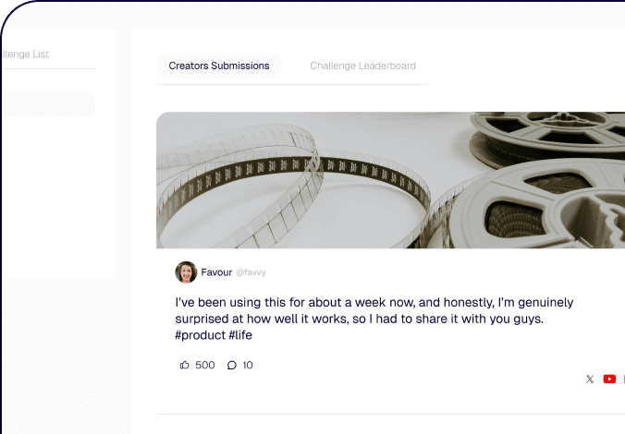
Task: Click the @favvy handle
Action: point(251,273)
